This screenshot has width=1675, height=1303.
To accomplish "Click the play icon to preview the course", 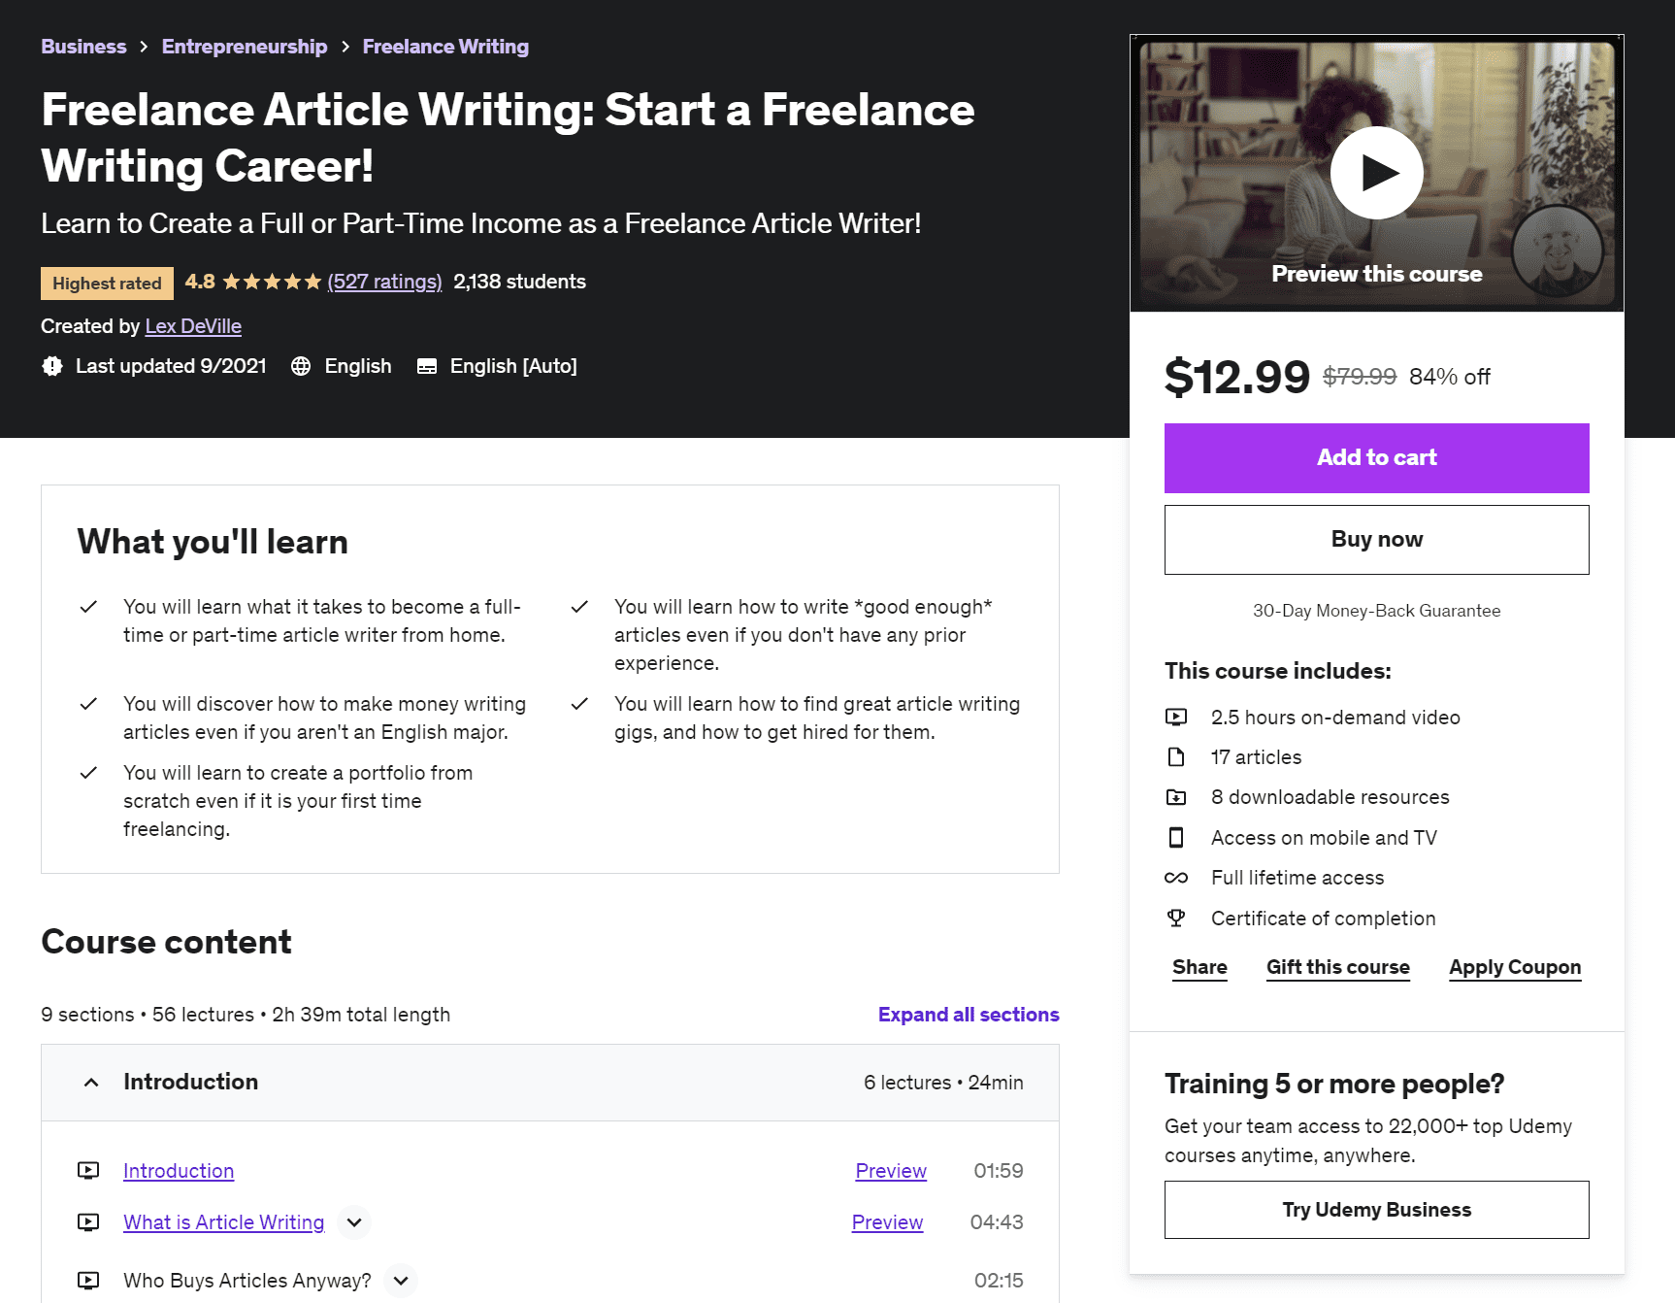I will click(x=1376, y=172).
